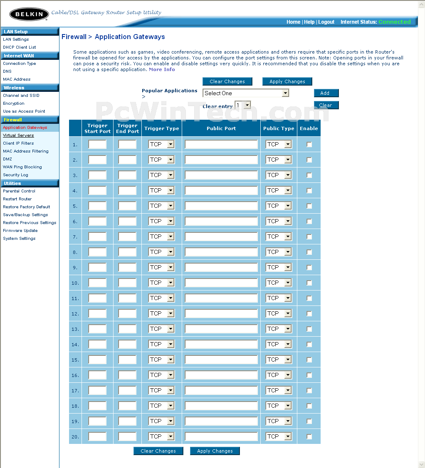The width and height of the screenshot is (425, 468).
Task: Open the DMZ page
Action: coord(7,159)
